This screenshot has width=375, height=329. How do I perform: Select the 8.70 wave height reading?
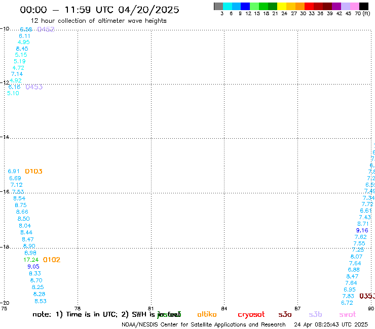[36, 280]
